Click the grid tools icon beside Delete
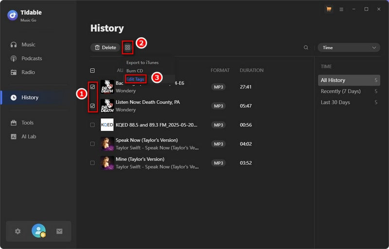The width and height of the screenshot is (389, 249). click(127, 47)
